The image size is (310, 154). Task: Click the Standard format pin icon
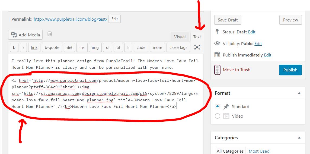[226, 106]
